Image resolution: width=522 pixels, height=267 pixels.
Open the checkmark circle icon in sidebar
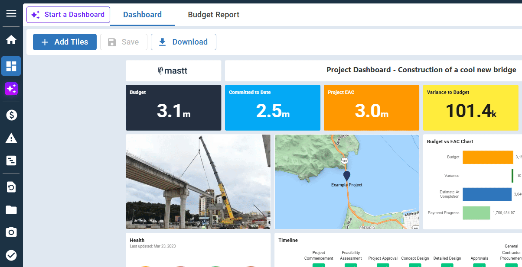point(11,255)
